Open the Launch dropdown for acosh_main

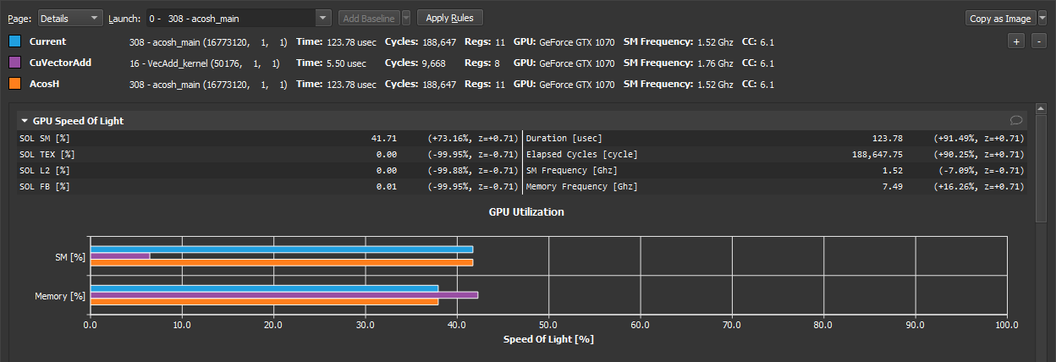(x=323, y=18)
